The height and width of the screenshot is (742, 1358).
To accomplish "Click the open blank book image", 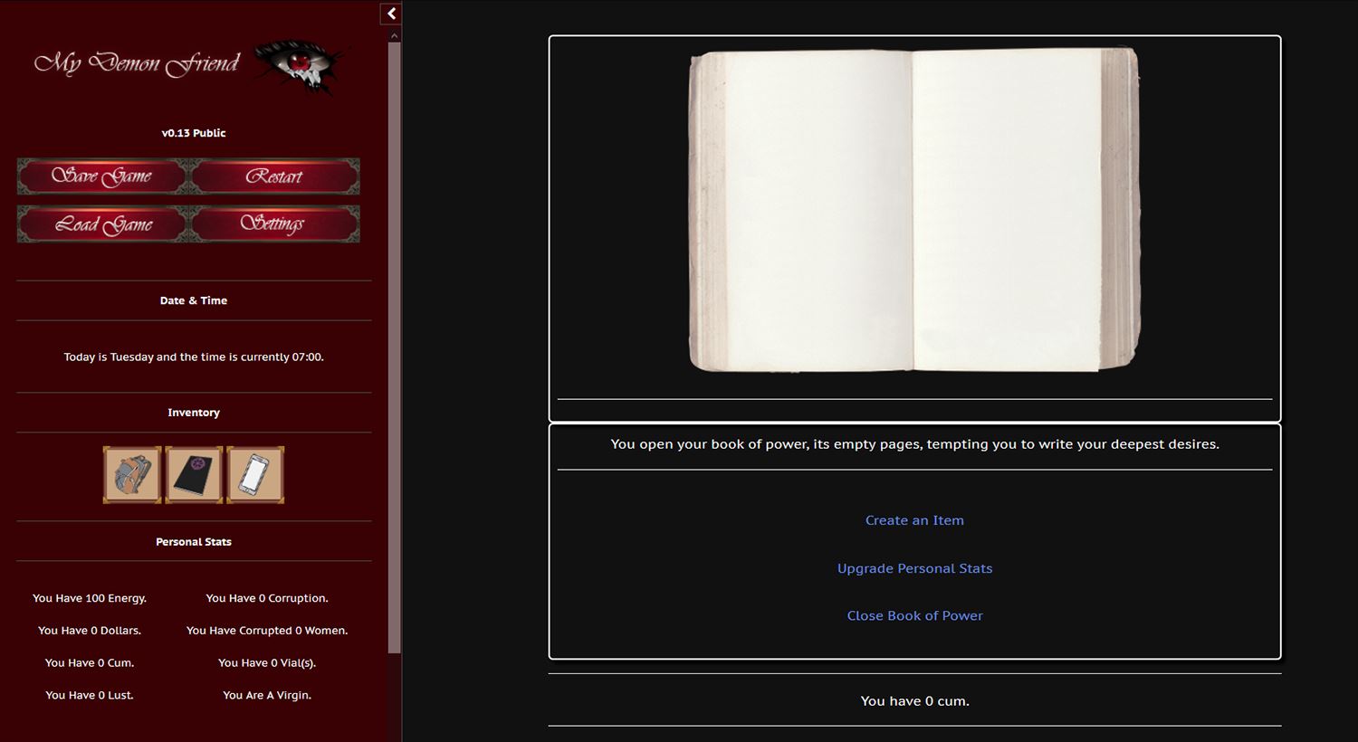I will coord(914,211).
